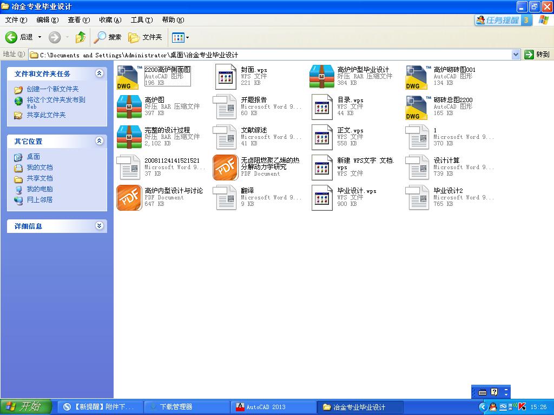Viewport: 554px width, 415px height.
Task: Select the 砌砖总图2200 DWG file icon
Action: [418, 107]
